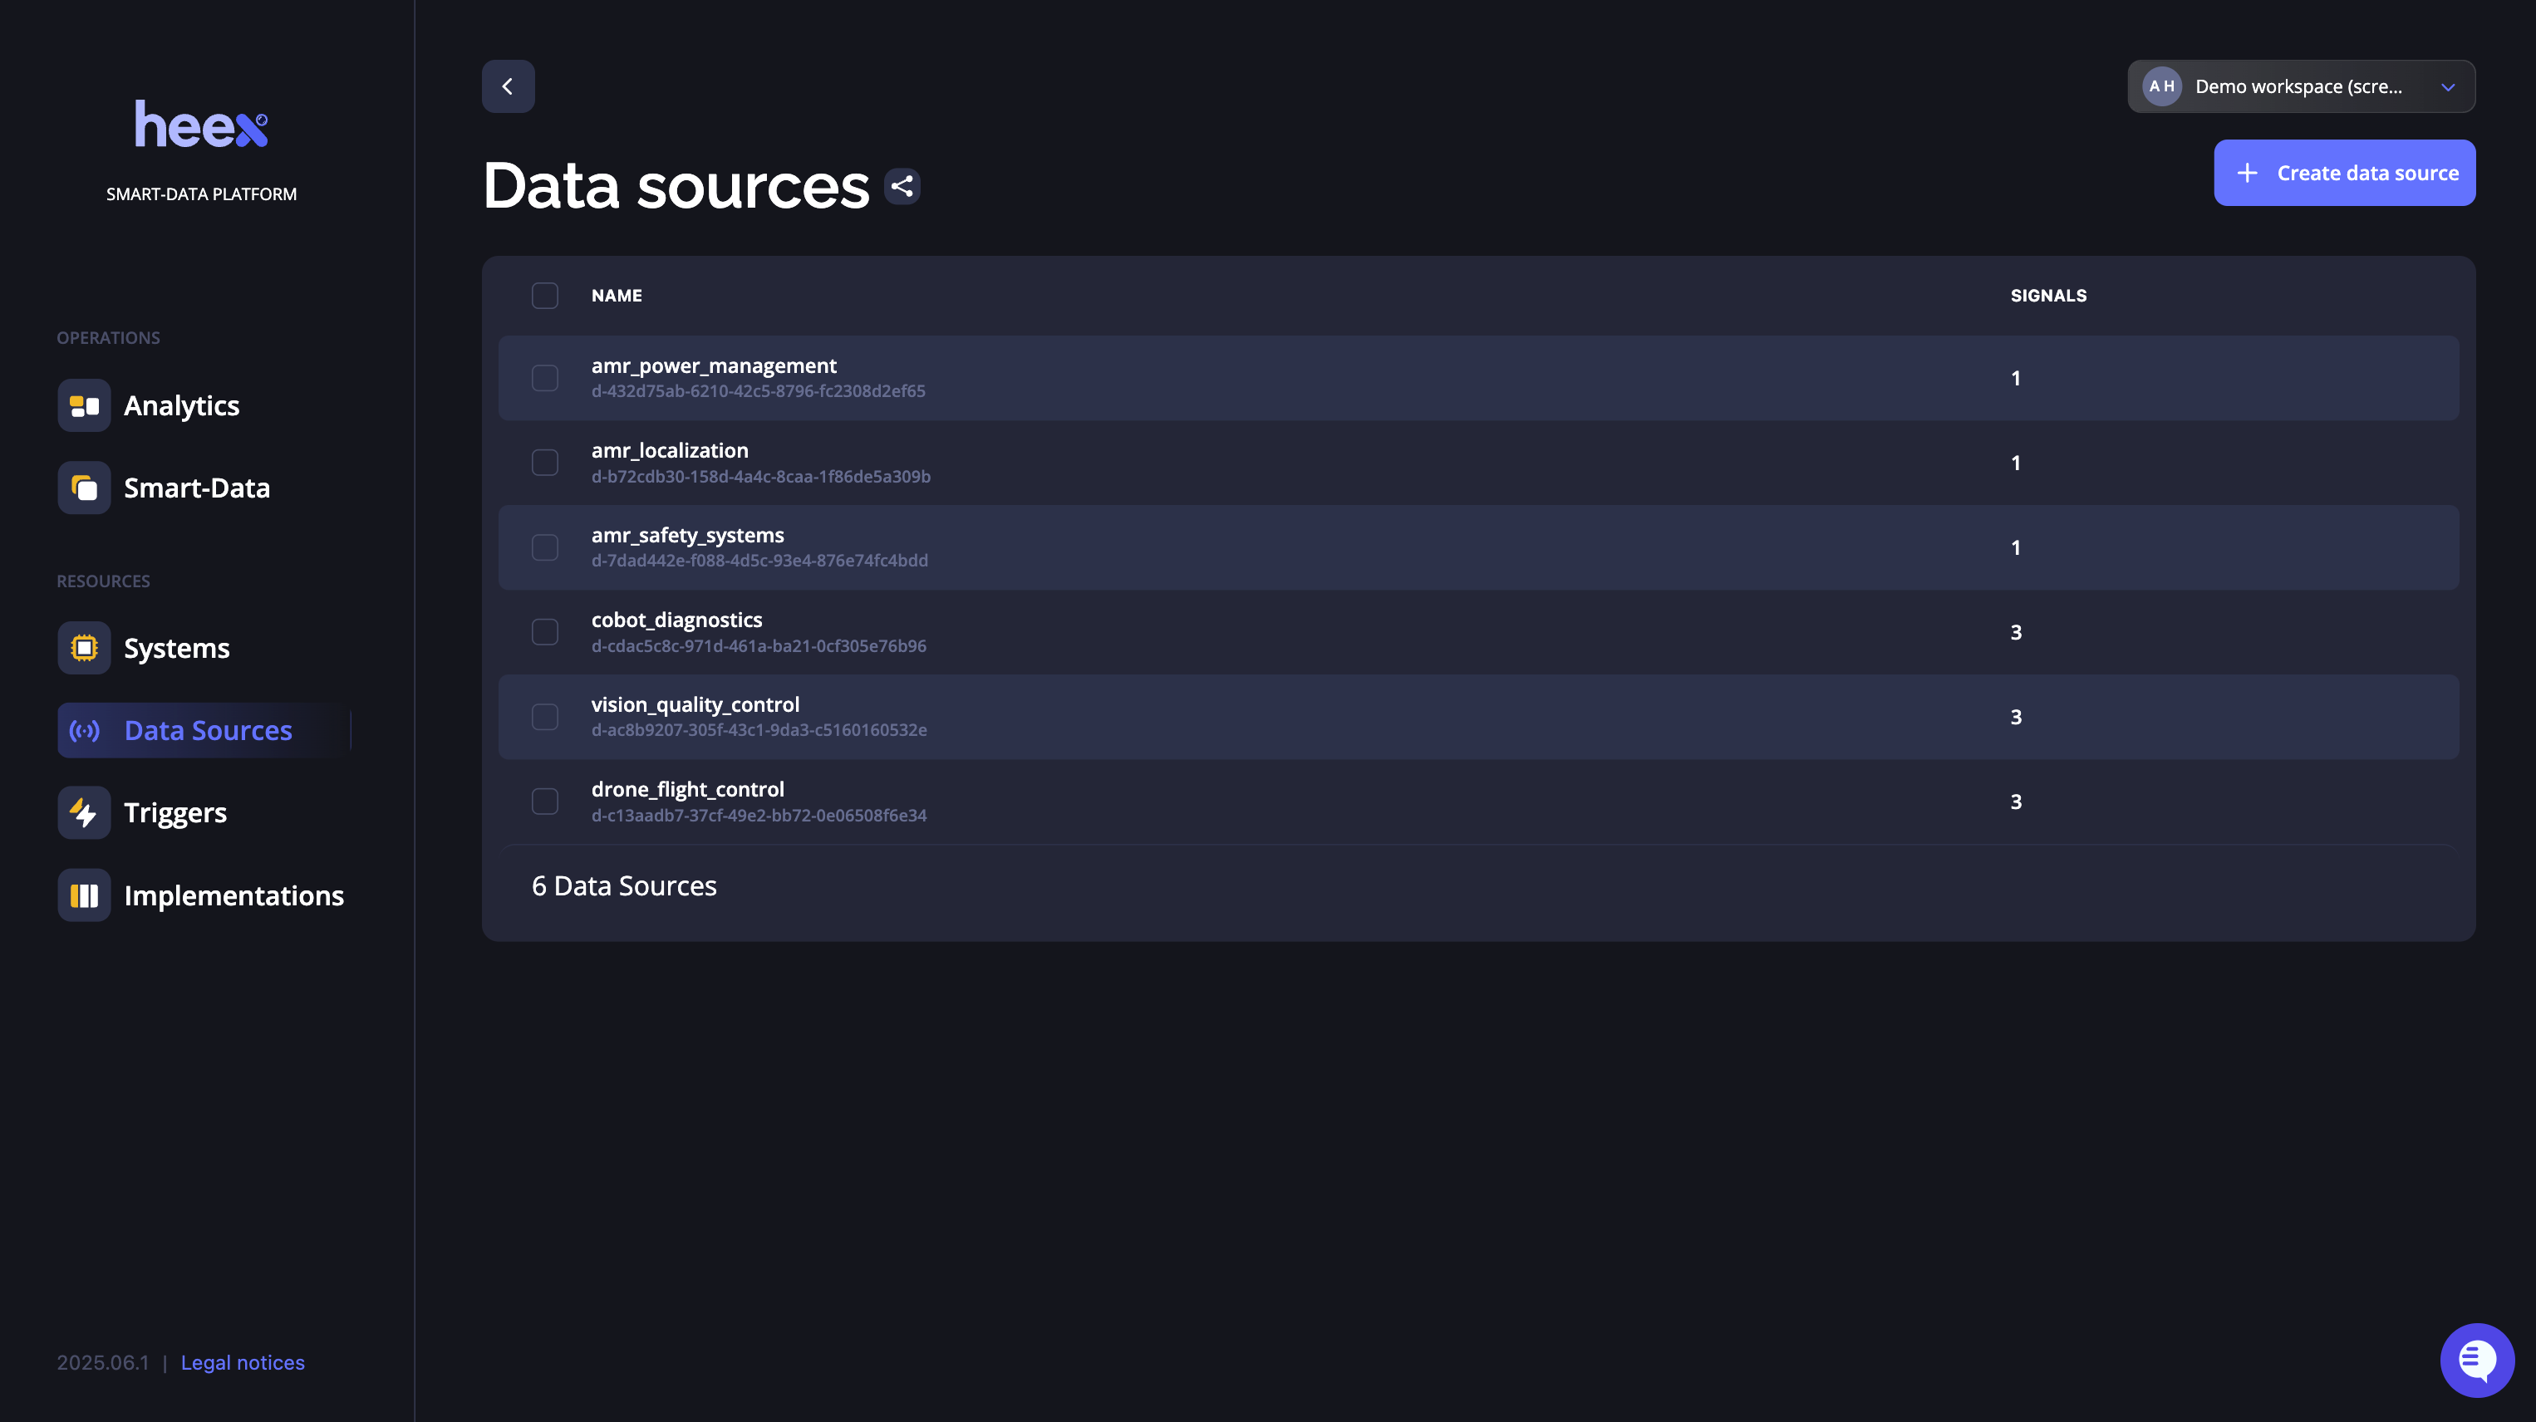
Task: Click the Data Sources broadcast icon
Action: 84,730
